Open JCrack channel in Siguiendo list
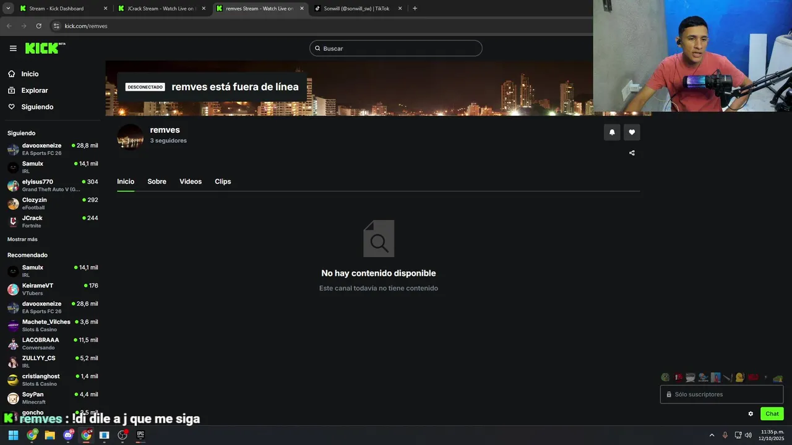The height and width of the screenshot is (445, 792). click(x=53, y=221)
